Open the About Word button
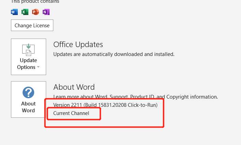 tap(28, 99)
